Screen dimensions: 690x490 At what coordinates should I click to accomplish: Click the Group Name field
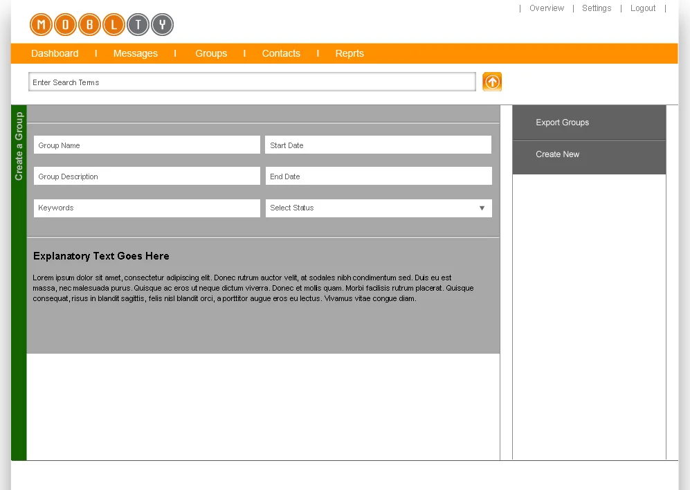pyautogui.click(x=147, y=145)
